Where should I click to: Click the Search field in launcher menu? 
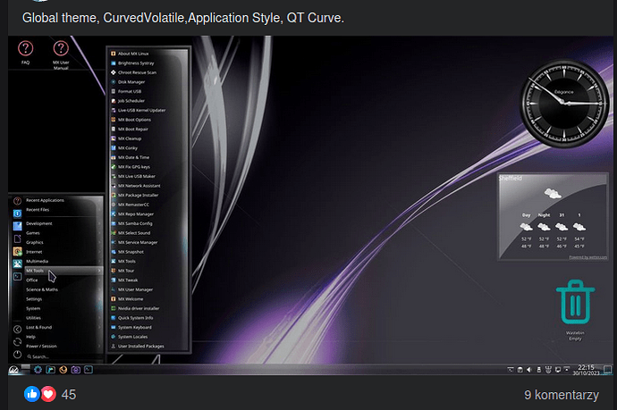pos(63,356)
